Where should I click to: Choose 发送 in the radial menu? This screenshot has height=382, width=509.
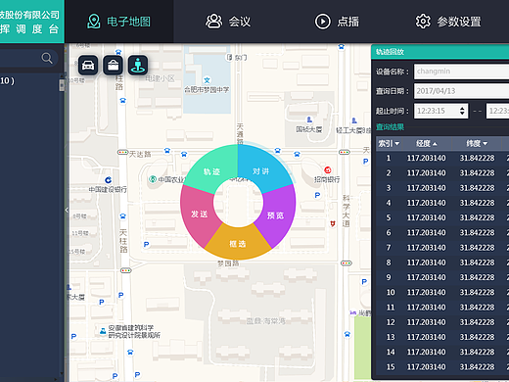coord(200,215)
